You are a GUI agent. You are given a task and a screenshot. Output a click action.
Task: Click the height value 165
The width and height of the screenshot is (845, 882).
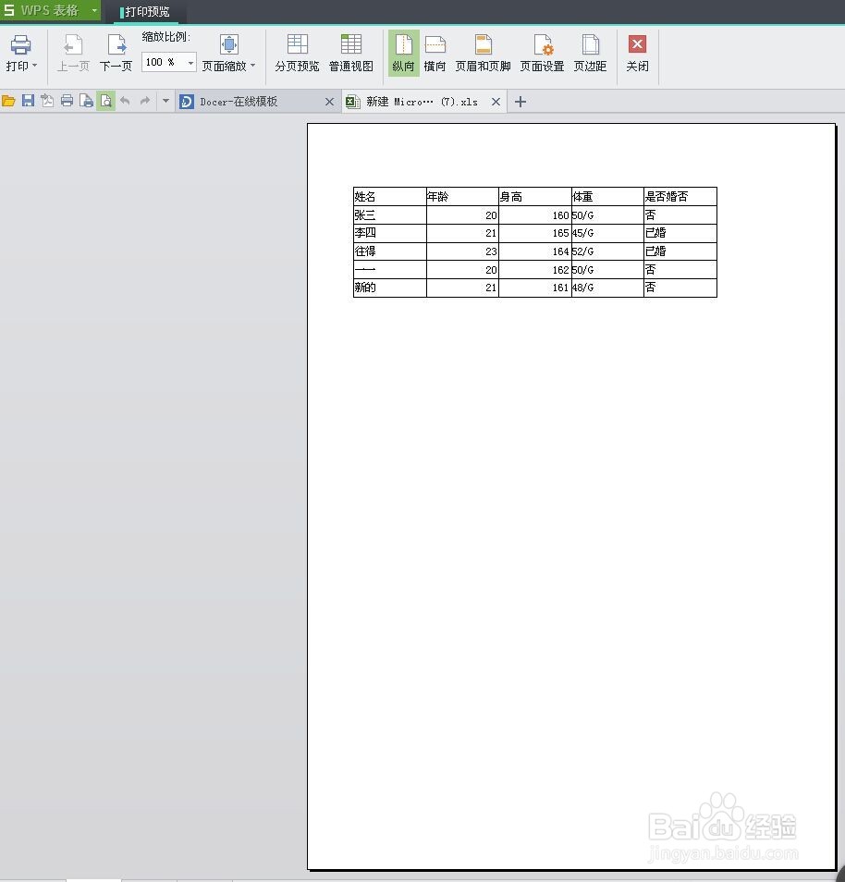(x=535, y=233)
